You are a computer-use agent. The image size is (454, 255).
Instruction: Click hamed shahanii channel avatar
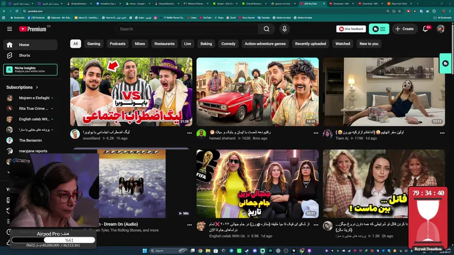pyautogui.click(x=201, y=134)
